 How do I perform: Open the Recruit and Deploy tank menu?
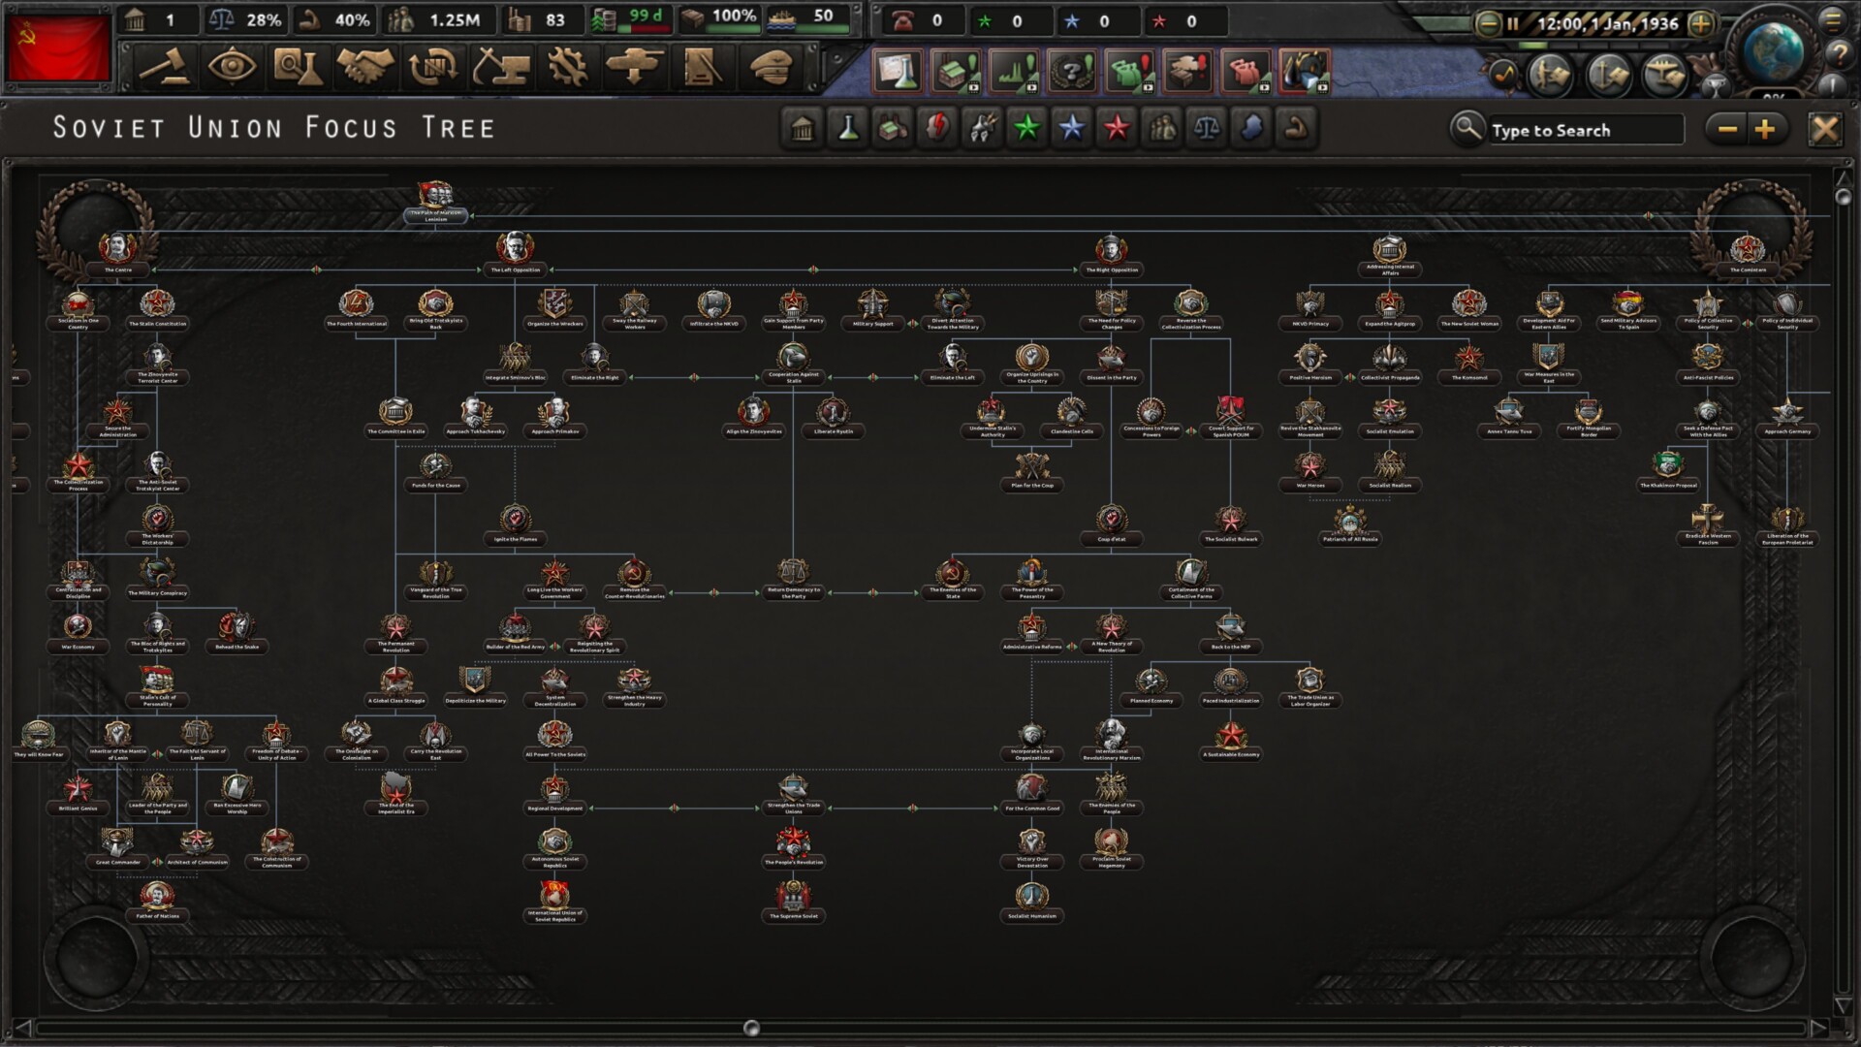click(635, 68)
